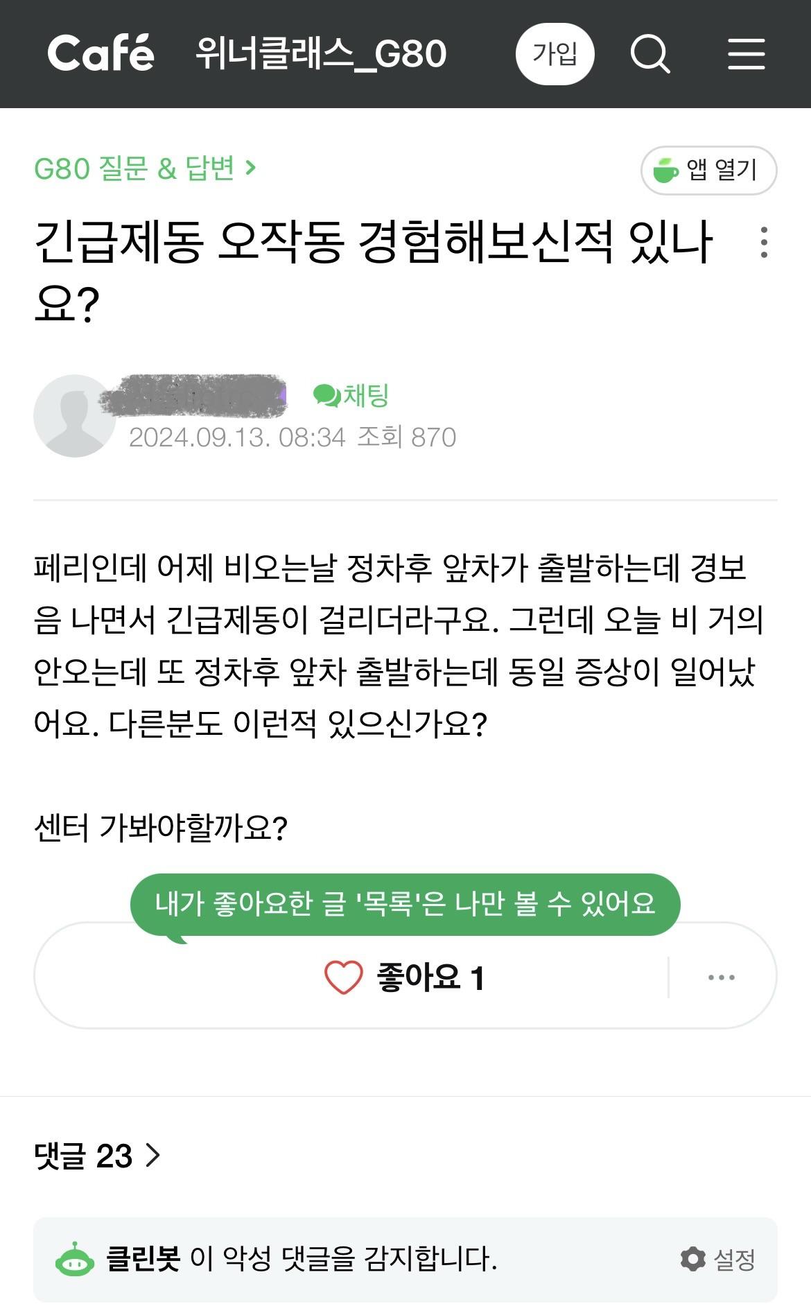
Task: Open the 위너클래스_G80 cafe home
Action: pyautogui.click(x=321, y=54)
